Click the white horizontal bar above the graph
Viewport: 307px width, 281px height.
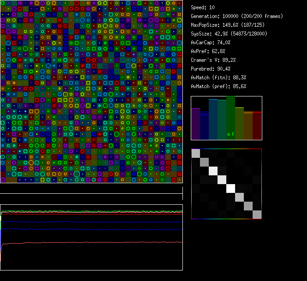pos(91,193)
